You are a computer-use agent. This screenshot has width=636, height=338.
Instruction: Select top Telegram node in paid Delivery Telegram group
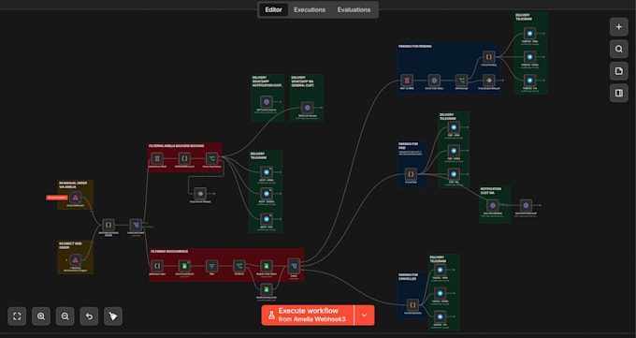pyautogui.click(x=454, y=127)
